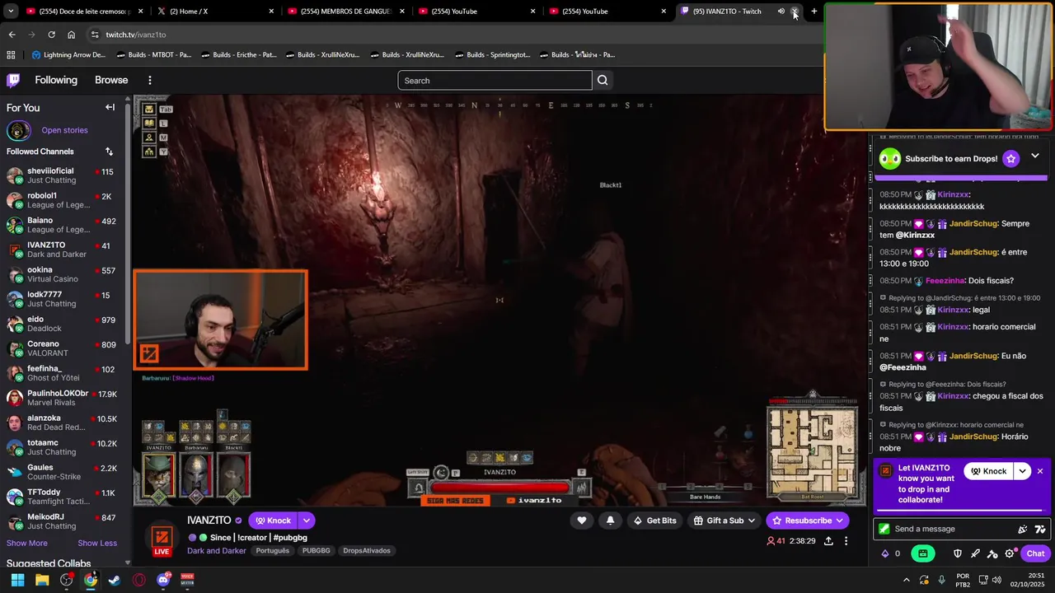The width and height of the screenshot is (1055, 593).
Task: Open the hammer timeout tool icon
Action: (992, 553)
